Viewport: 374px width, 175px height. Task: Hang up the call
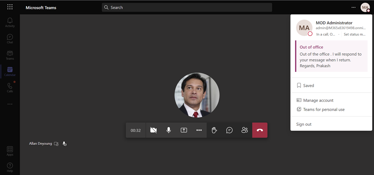coord(260,130)
